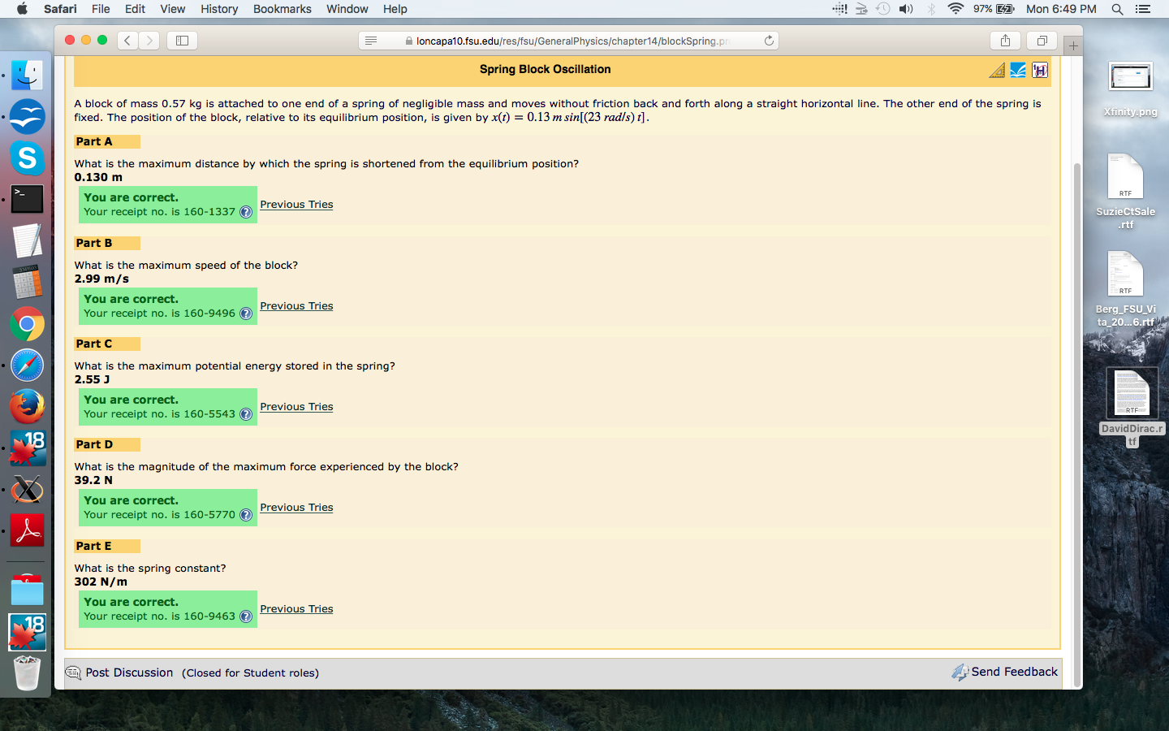This screenshot has width=1169, height=731.
Task: Open battery status showing 97%
Action: 994,9
